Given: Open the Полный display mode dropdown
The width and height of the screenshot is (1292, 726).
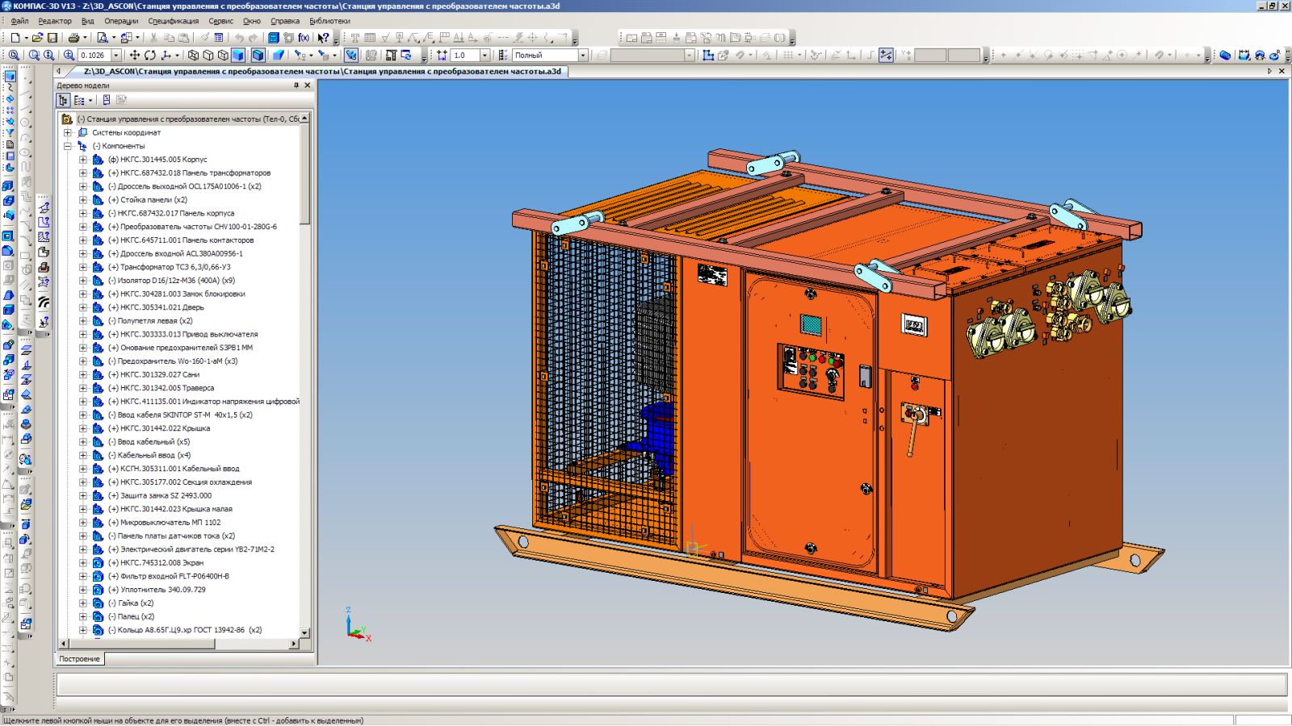Looking at the screenshot, I should pos(582,56).
